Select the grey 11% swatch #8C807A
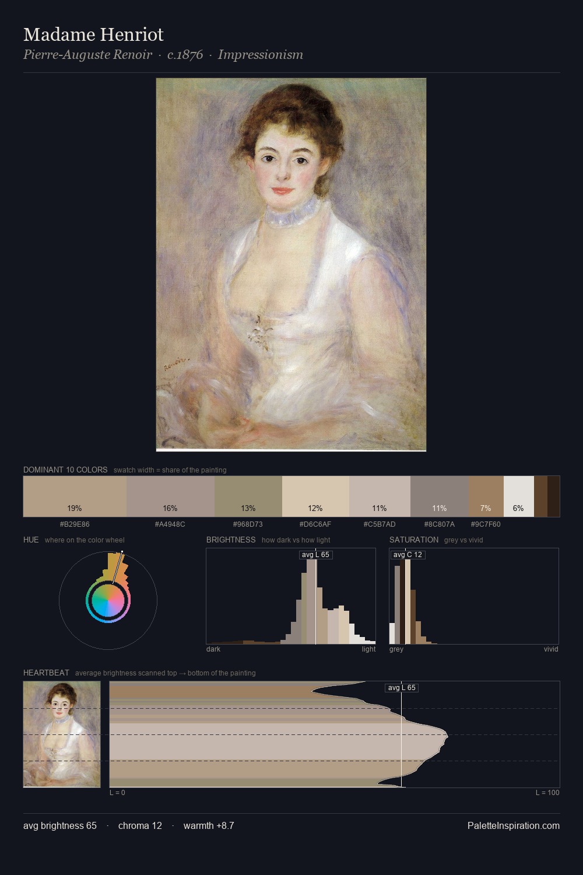The width and height of the screenshot is (583, 875). coord(440,496)
